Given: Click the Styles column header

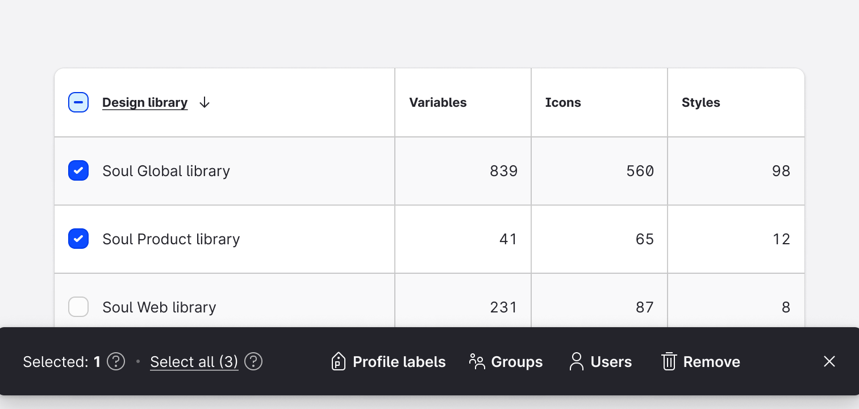Looking at the screenshot, I should pos(700,102).
